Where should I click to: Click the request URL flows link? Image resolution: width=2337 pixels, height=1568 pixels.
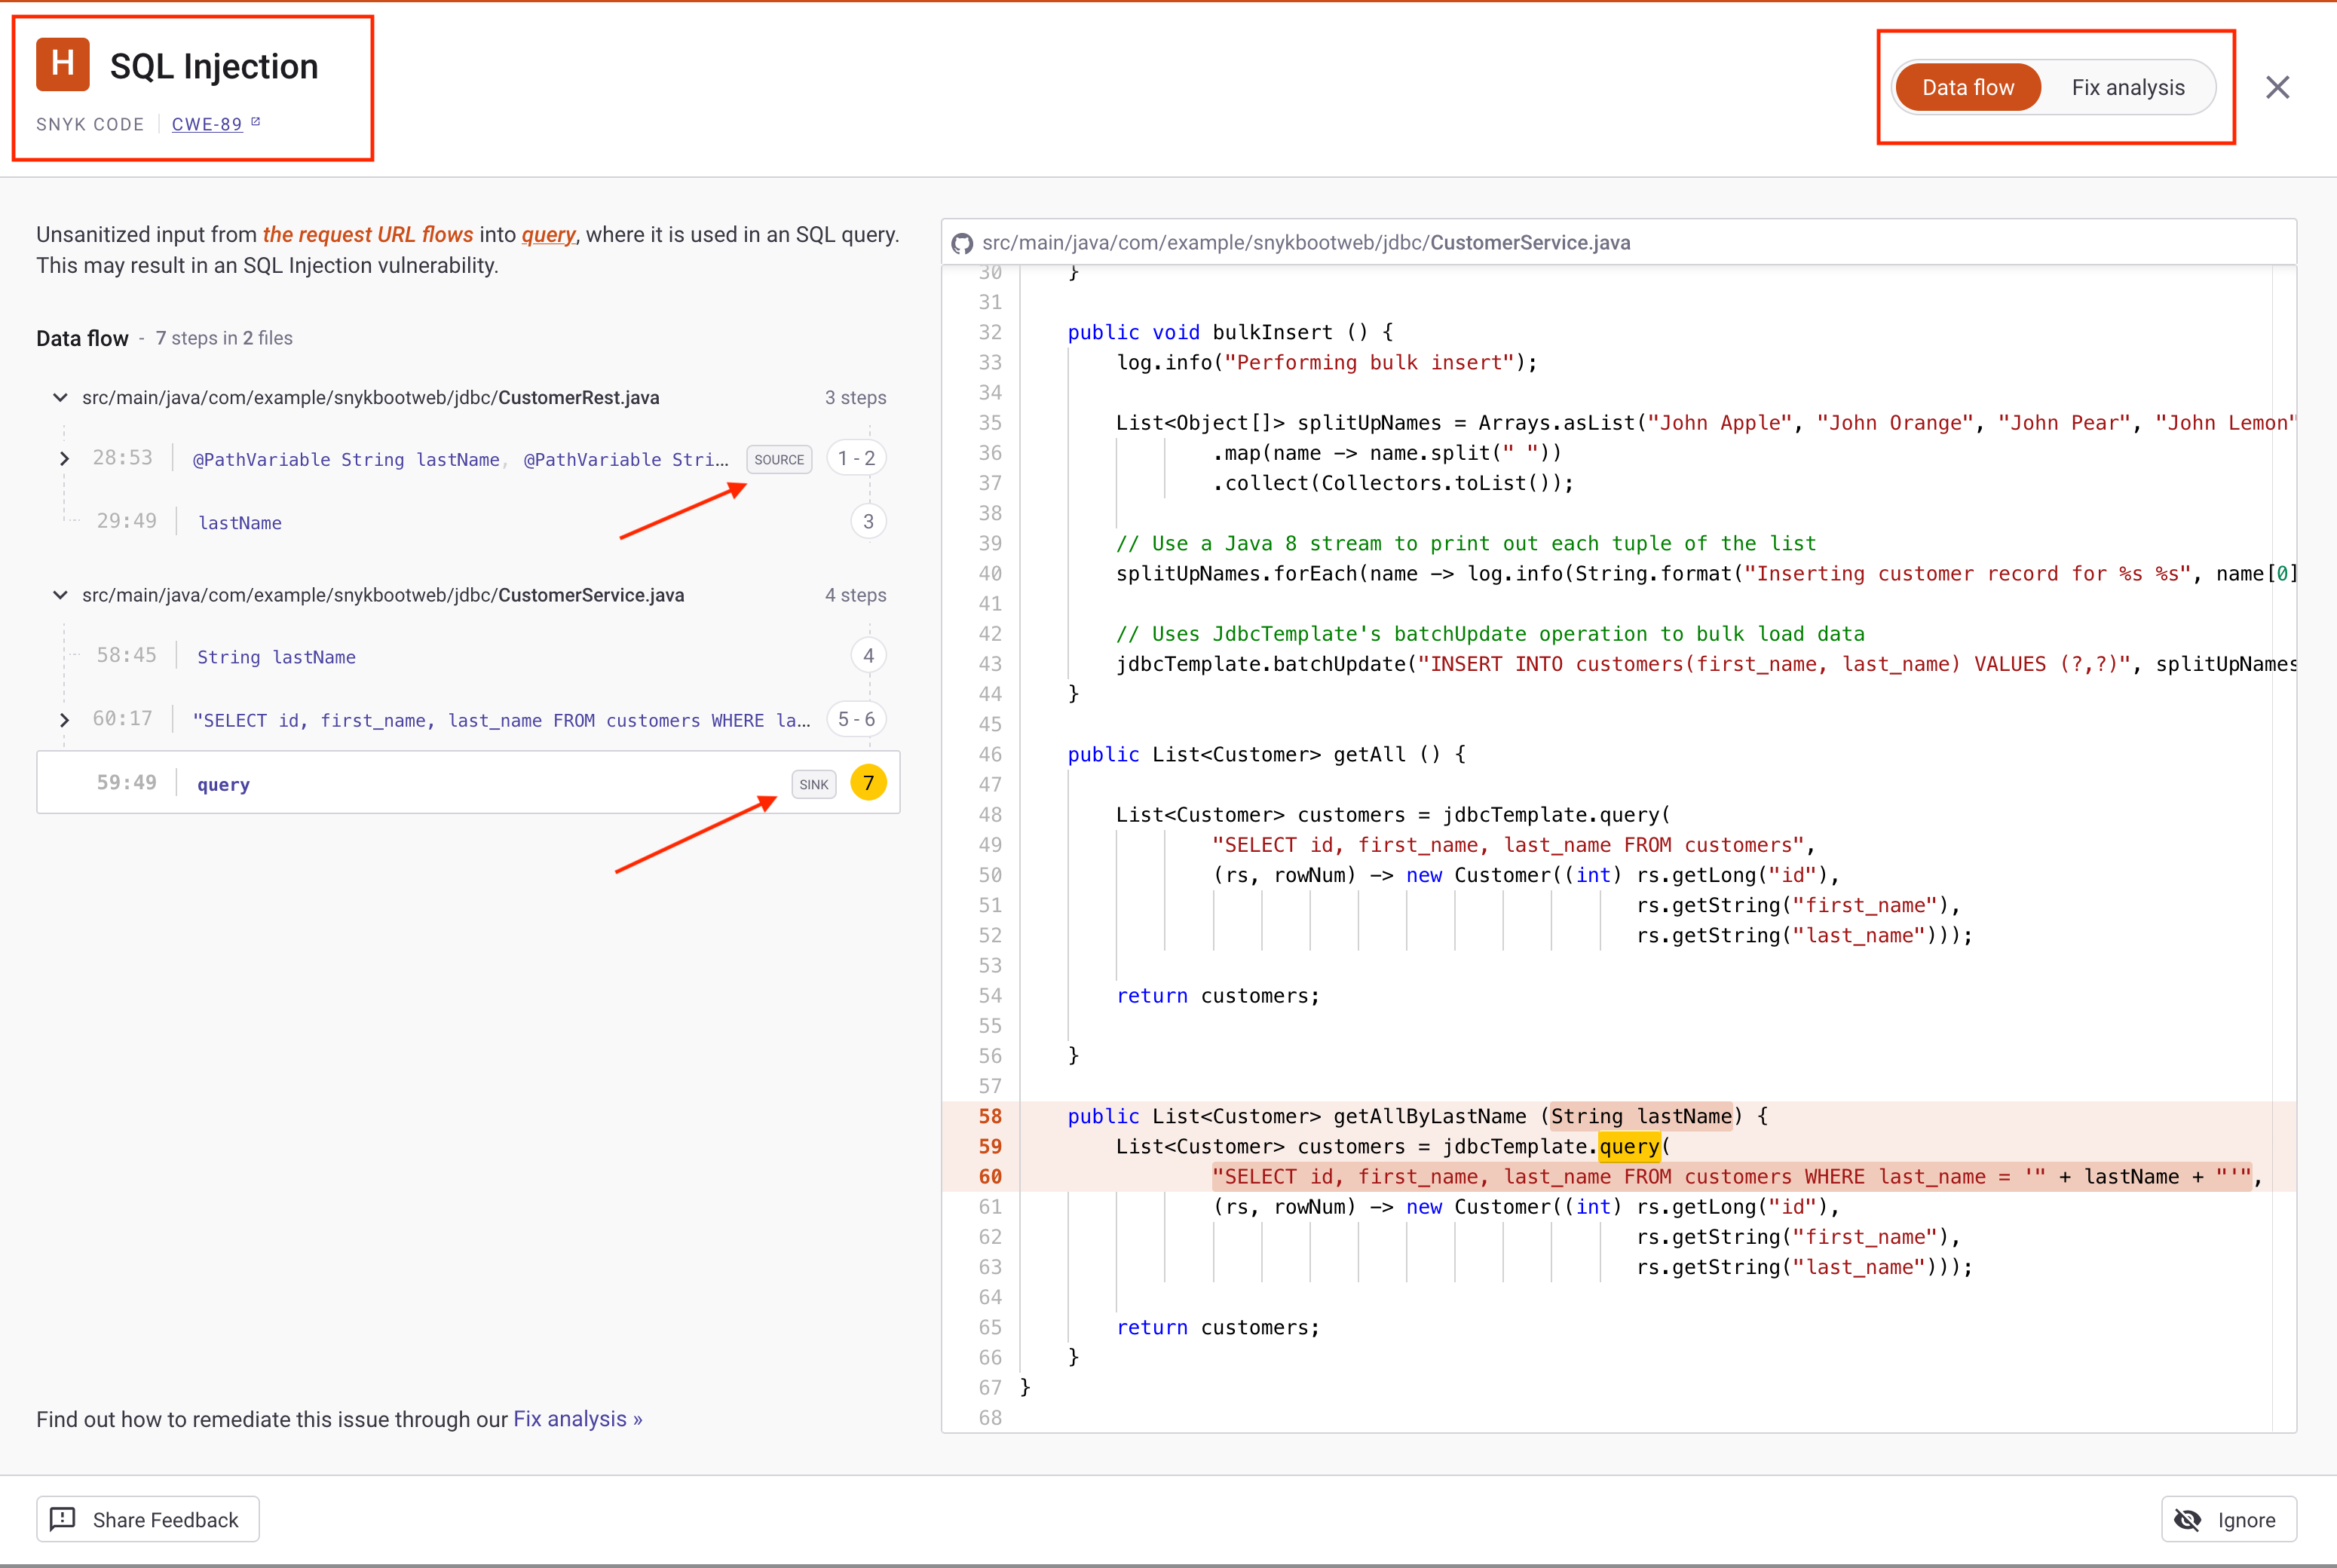pyautogui.click(x=368, y=234)
